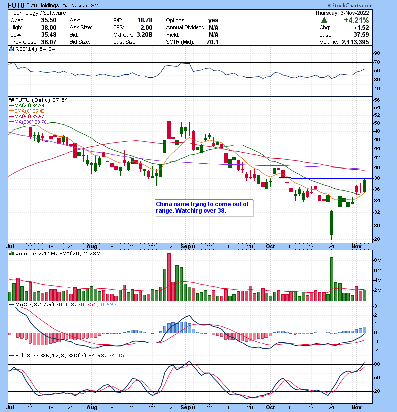Click the SCTR (Mid) value 70.1
Viewport: 397px width, 412px height.
(212, 42)
